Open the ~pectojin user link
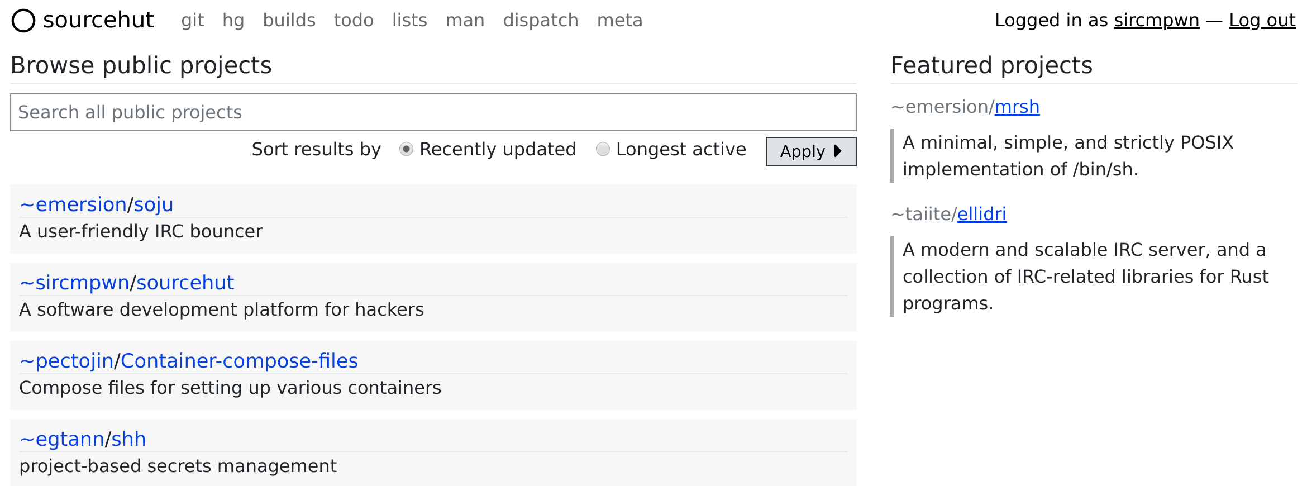 point(66,361)
